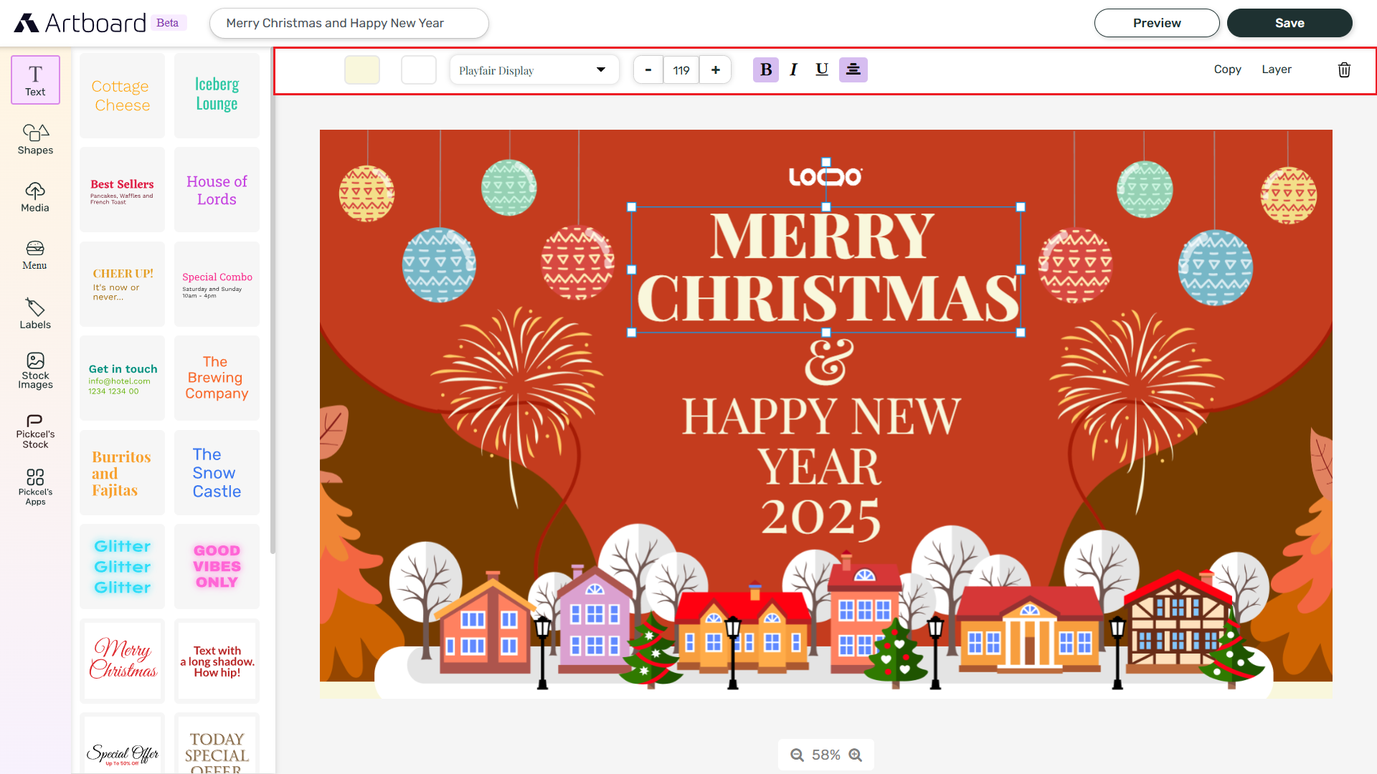Open the Playfair Display font dropdown
This screenshot has width=1377, height=774.
coord(534,70)
